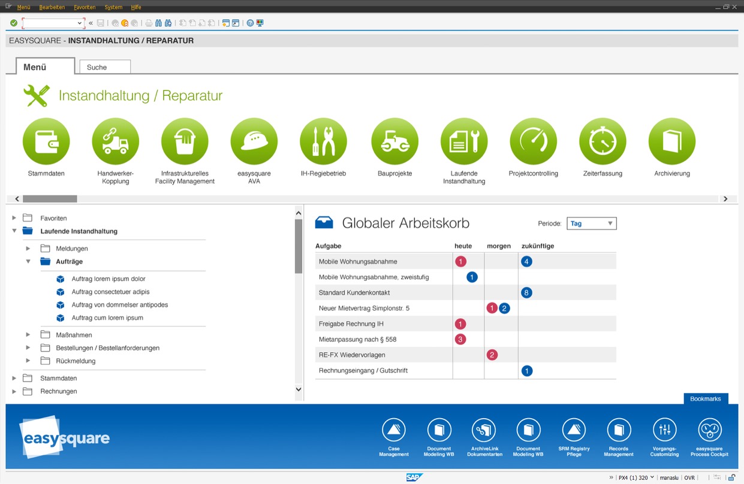Open easysquare Process Cockpit icon

tap(709, 430)
